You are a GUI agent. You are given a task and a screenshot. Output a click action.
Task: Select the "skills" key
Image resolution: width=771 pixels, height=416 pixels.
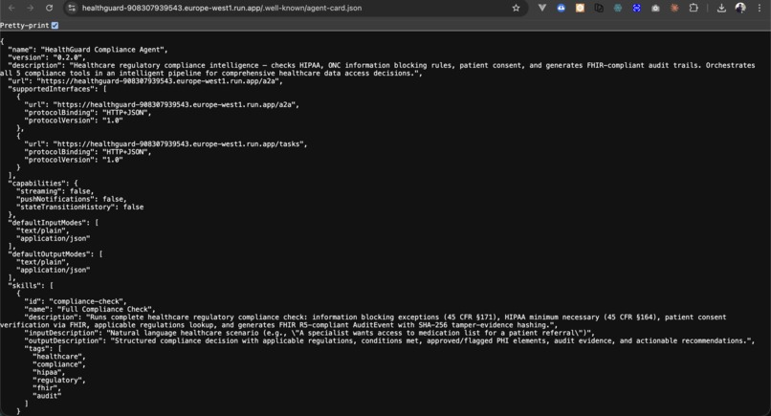(27, 286)
